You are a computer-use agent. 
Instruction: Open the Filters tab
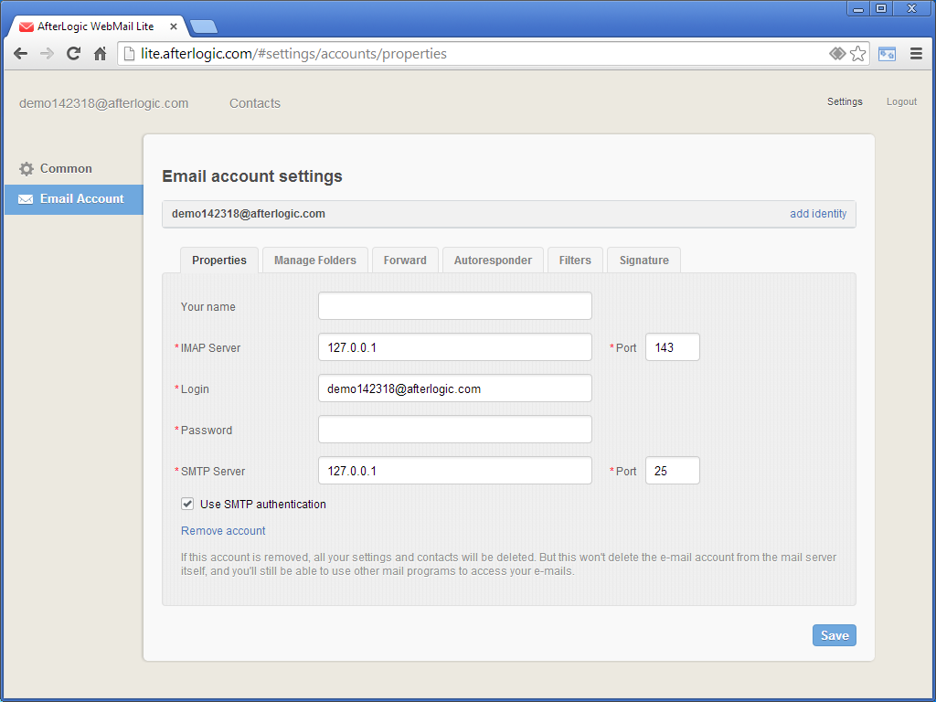click(x=575, y=261)
